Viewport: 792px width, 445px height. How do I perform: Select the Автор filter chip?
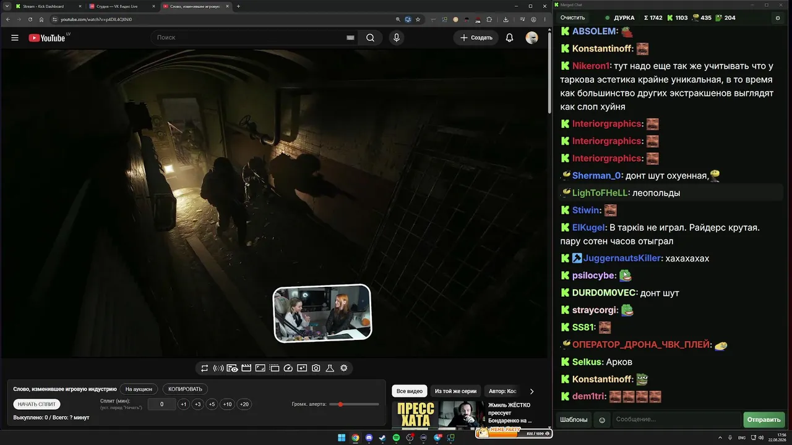[x=502, y=391]
